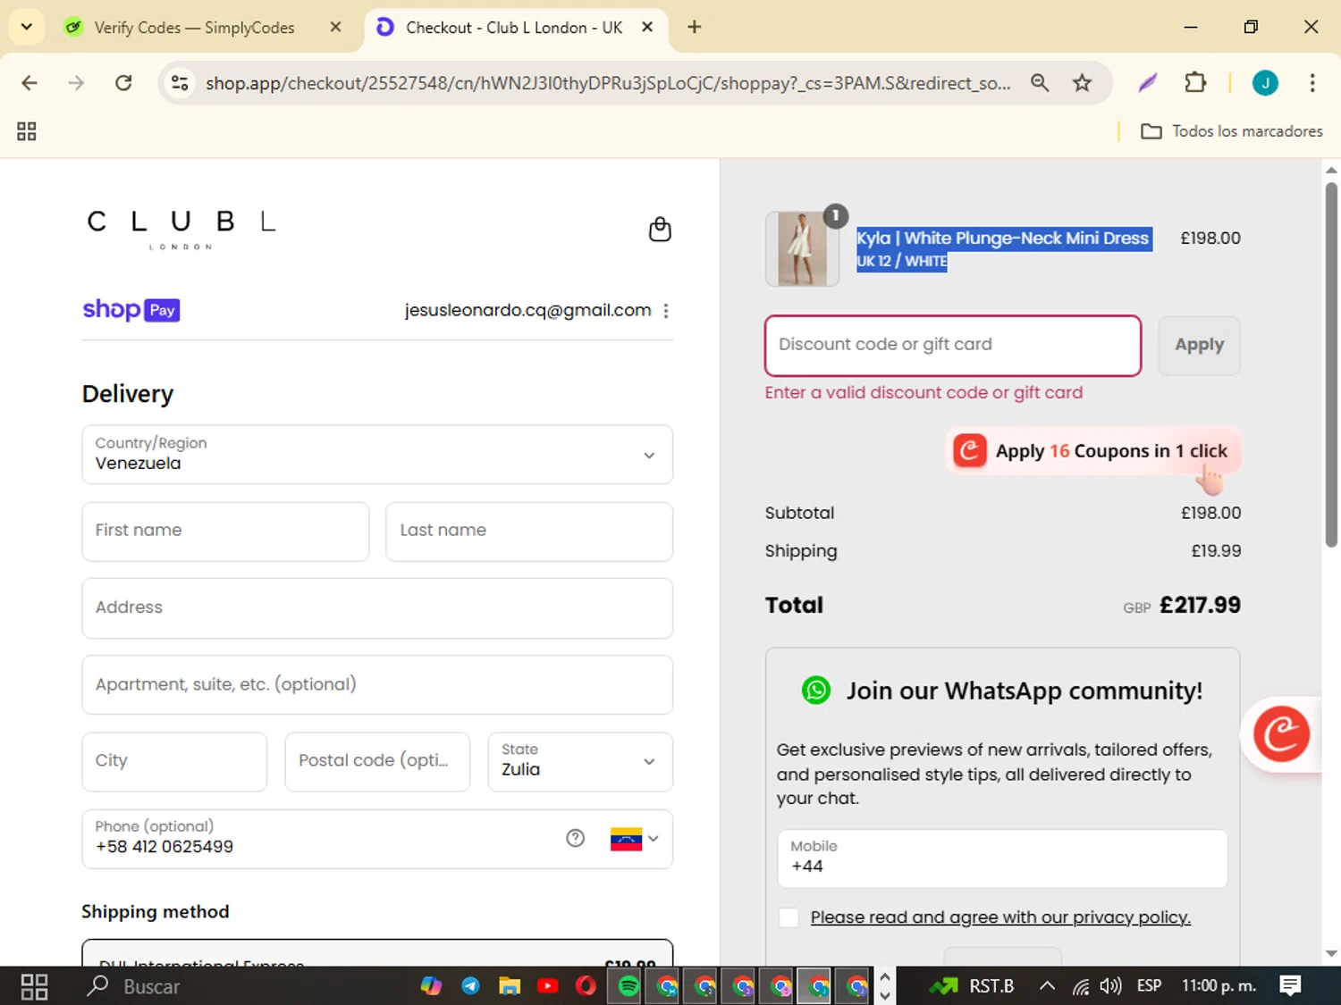Focus the City field
The height and width of the screenshot is (1005, 1341).
(174, 762)
